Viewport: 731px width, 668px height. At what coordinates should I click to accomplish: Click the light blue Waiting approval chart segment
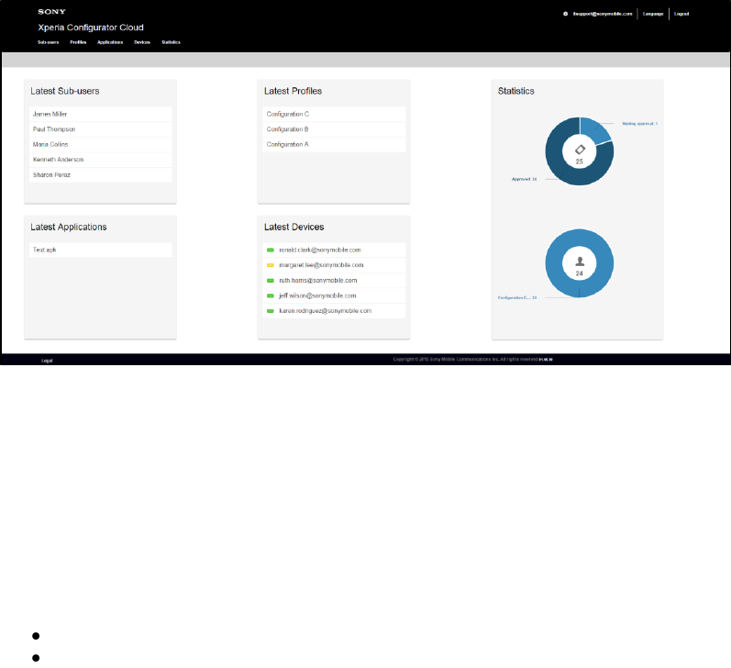click(594, 130)
